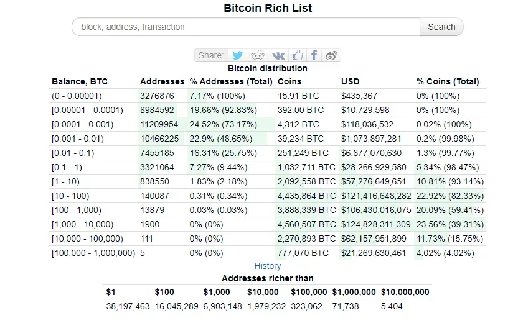
Task: Click the Addresses column header
Action: pyautogui.click(x=162, y=81)
